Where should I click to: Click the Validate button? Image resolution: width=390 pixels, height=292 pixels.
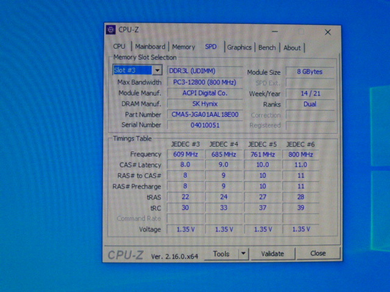(x=272, y=254)
